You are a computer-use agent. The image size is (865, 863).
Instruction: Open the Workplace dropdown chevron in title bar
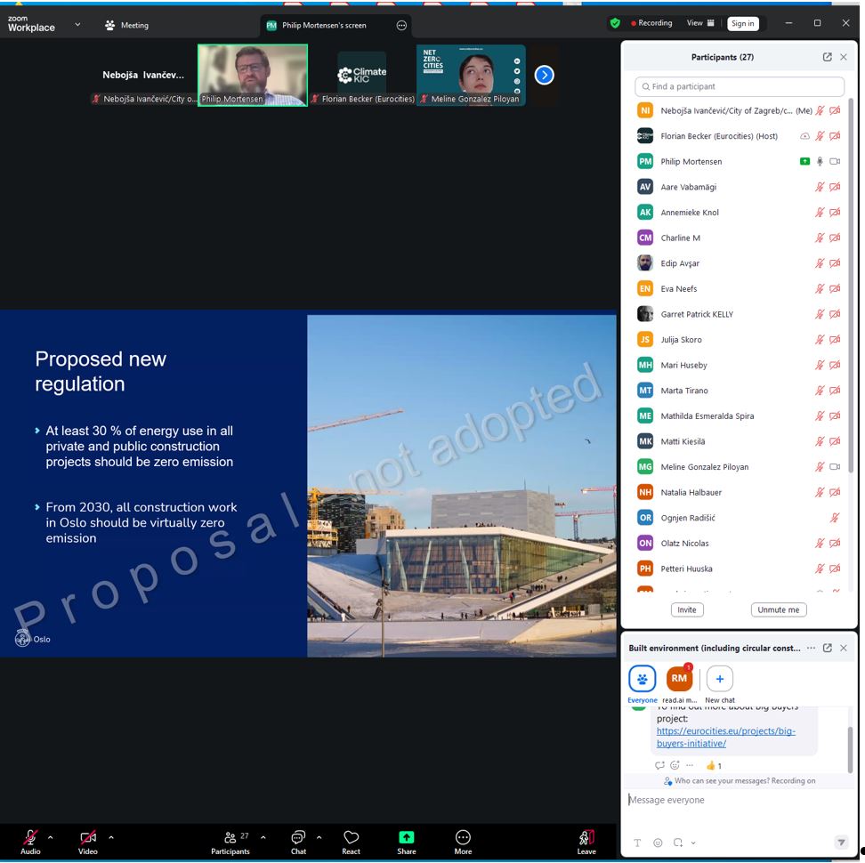pos(77,25)
